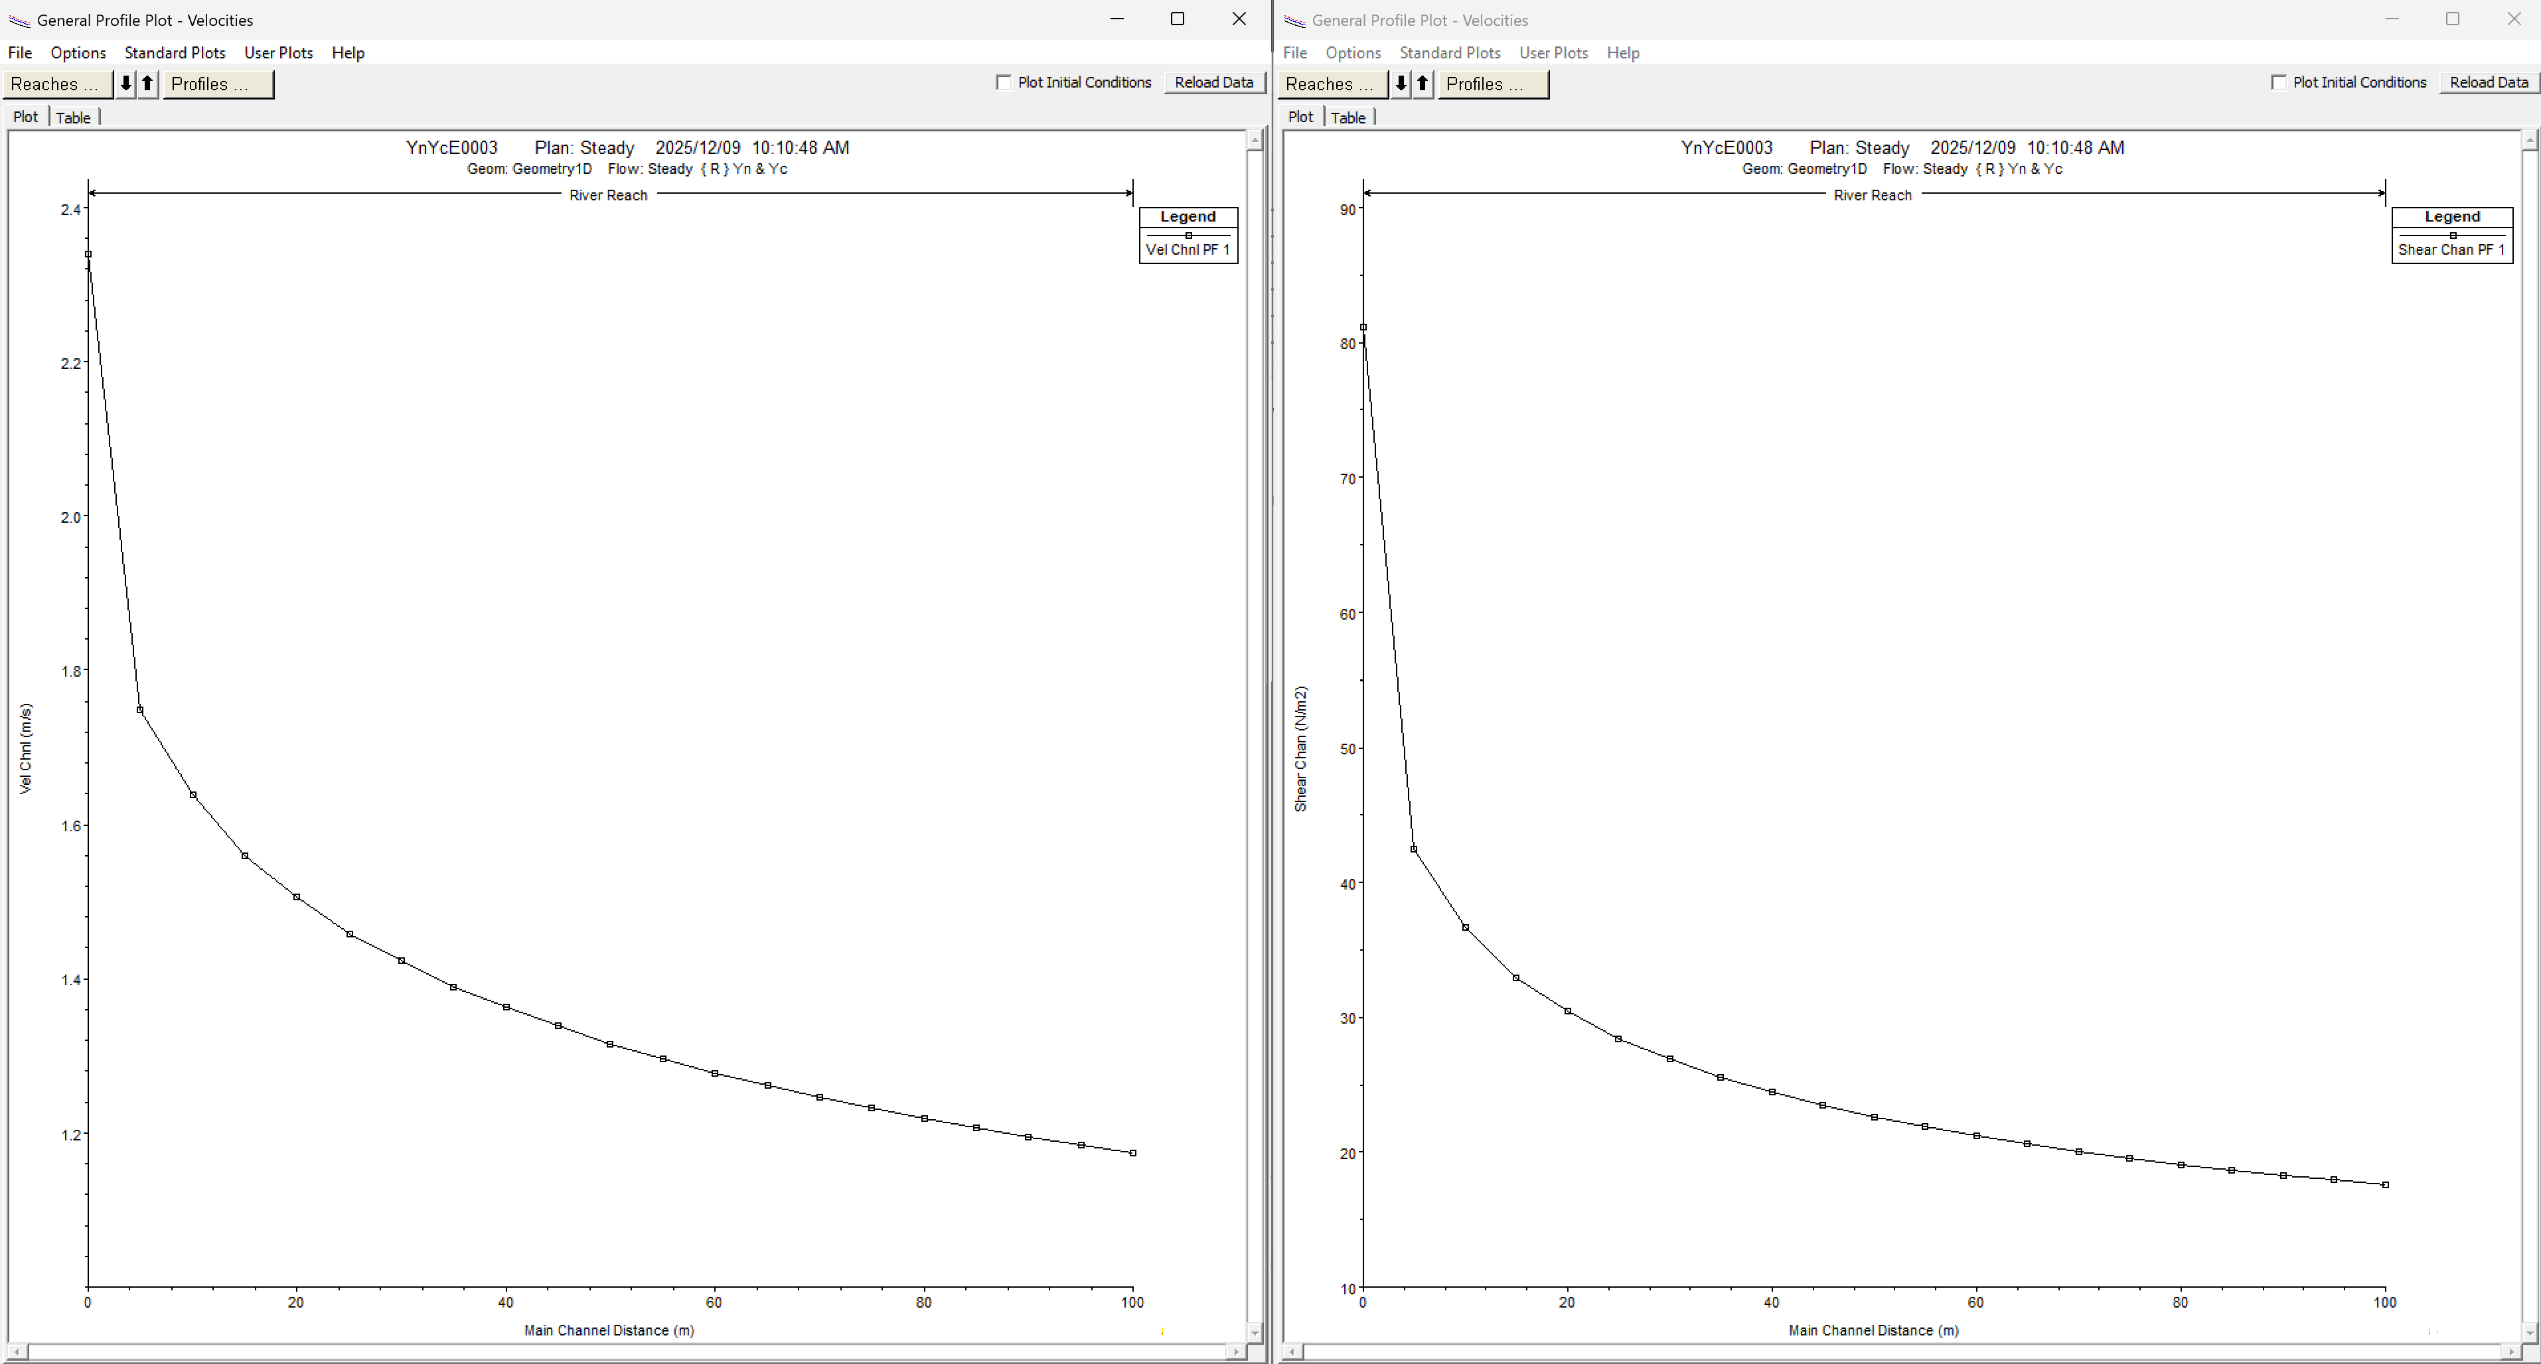Open Standard Plots menu in left window

tap(175, 53)
